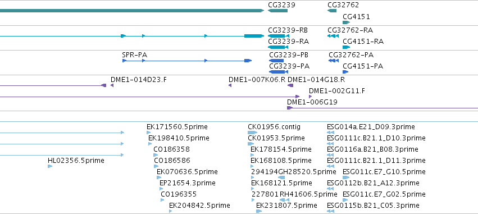Select the CG32762 gene arrow

coord(332,11)
